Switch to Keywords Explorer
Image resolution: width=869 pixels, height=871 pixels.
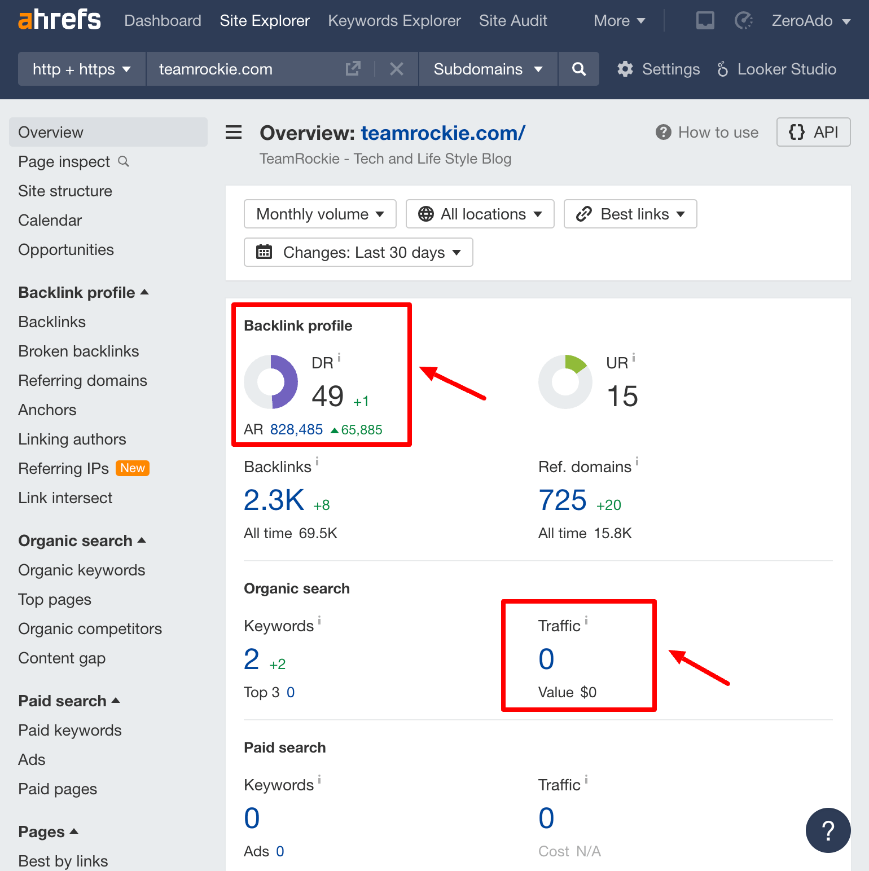pyautogui.click(x=394, y=21)
